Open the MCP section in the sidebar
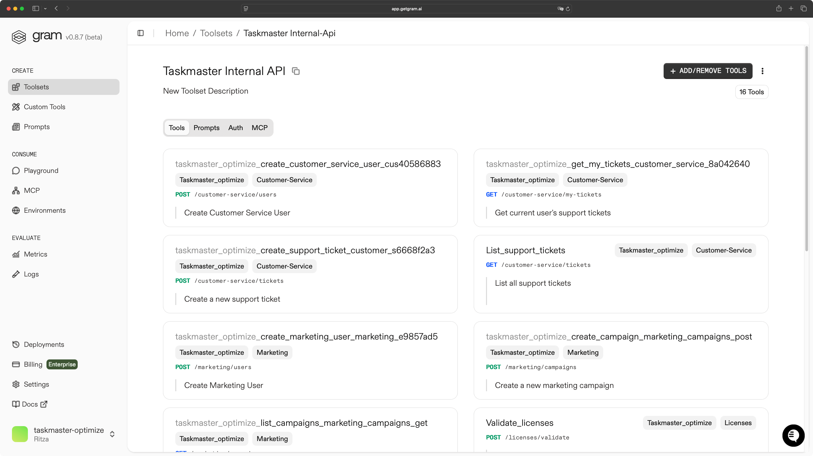Screen dimensions: 813x456 tap(32, 190)
